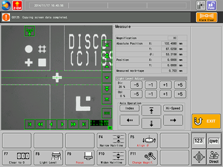
Task: Click single up arrow overlay button
Action: 107,67
